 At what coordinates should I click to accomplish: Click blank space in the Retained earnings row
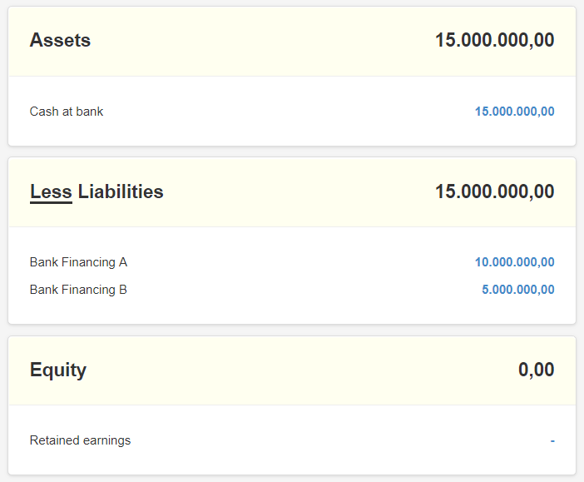coord(335,440)
